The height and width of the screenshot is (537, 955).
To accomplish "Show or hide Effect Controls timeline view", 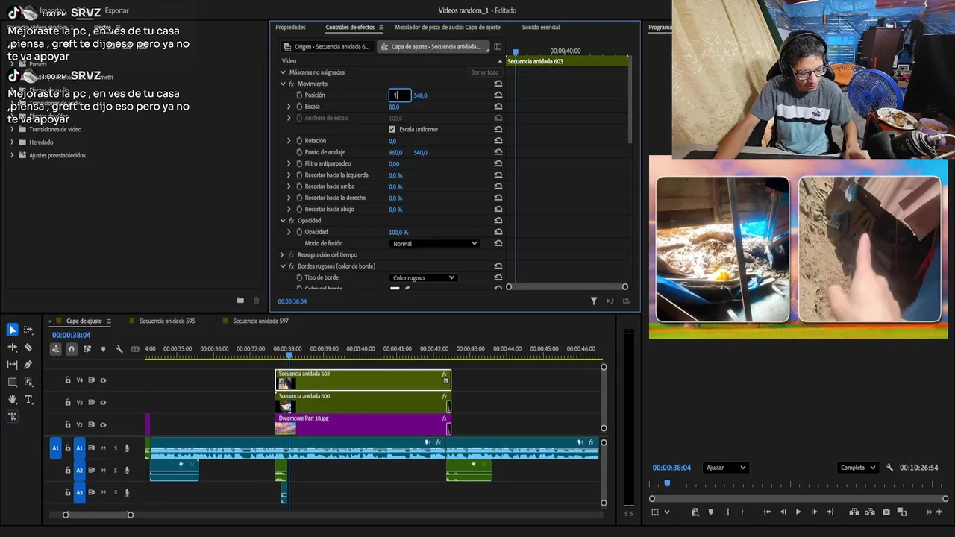I will point(498,47).
